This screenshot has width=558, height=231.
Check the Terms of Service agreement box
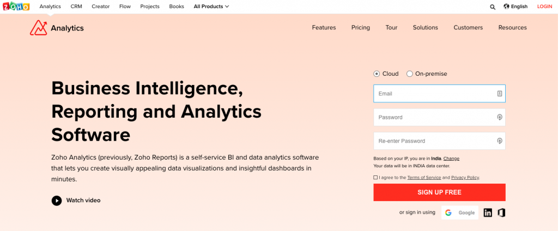coord(375,177)
